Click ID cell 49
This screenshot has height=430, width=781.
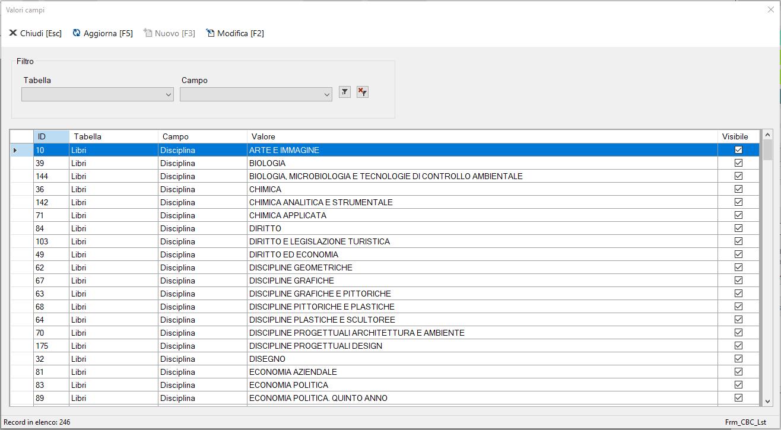point(51,254)
